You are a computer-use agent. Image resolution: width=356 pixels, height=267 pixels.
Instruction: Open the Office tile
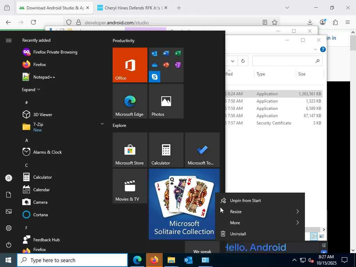130,65
